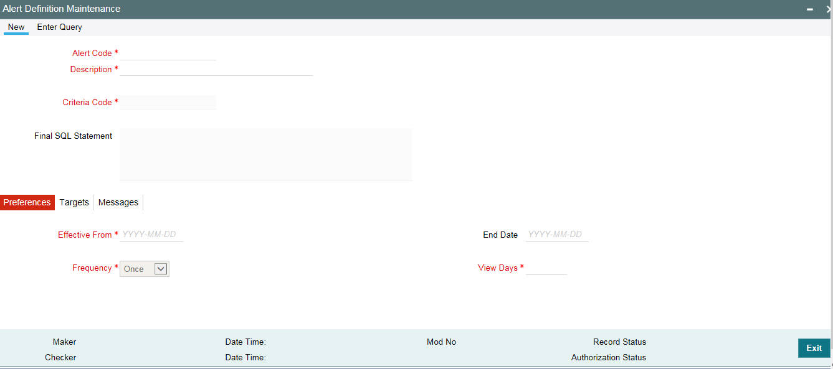Click the Alert Code label
Image resolution: width=833 pixels, height=369 pixels.
tap(92, 54)
